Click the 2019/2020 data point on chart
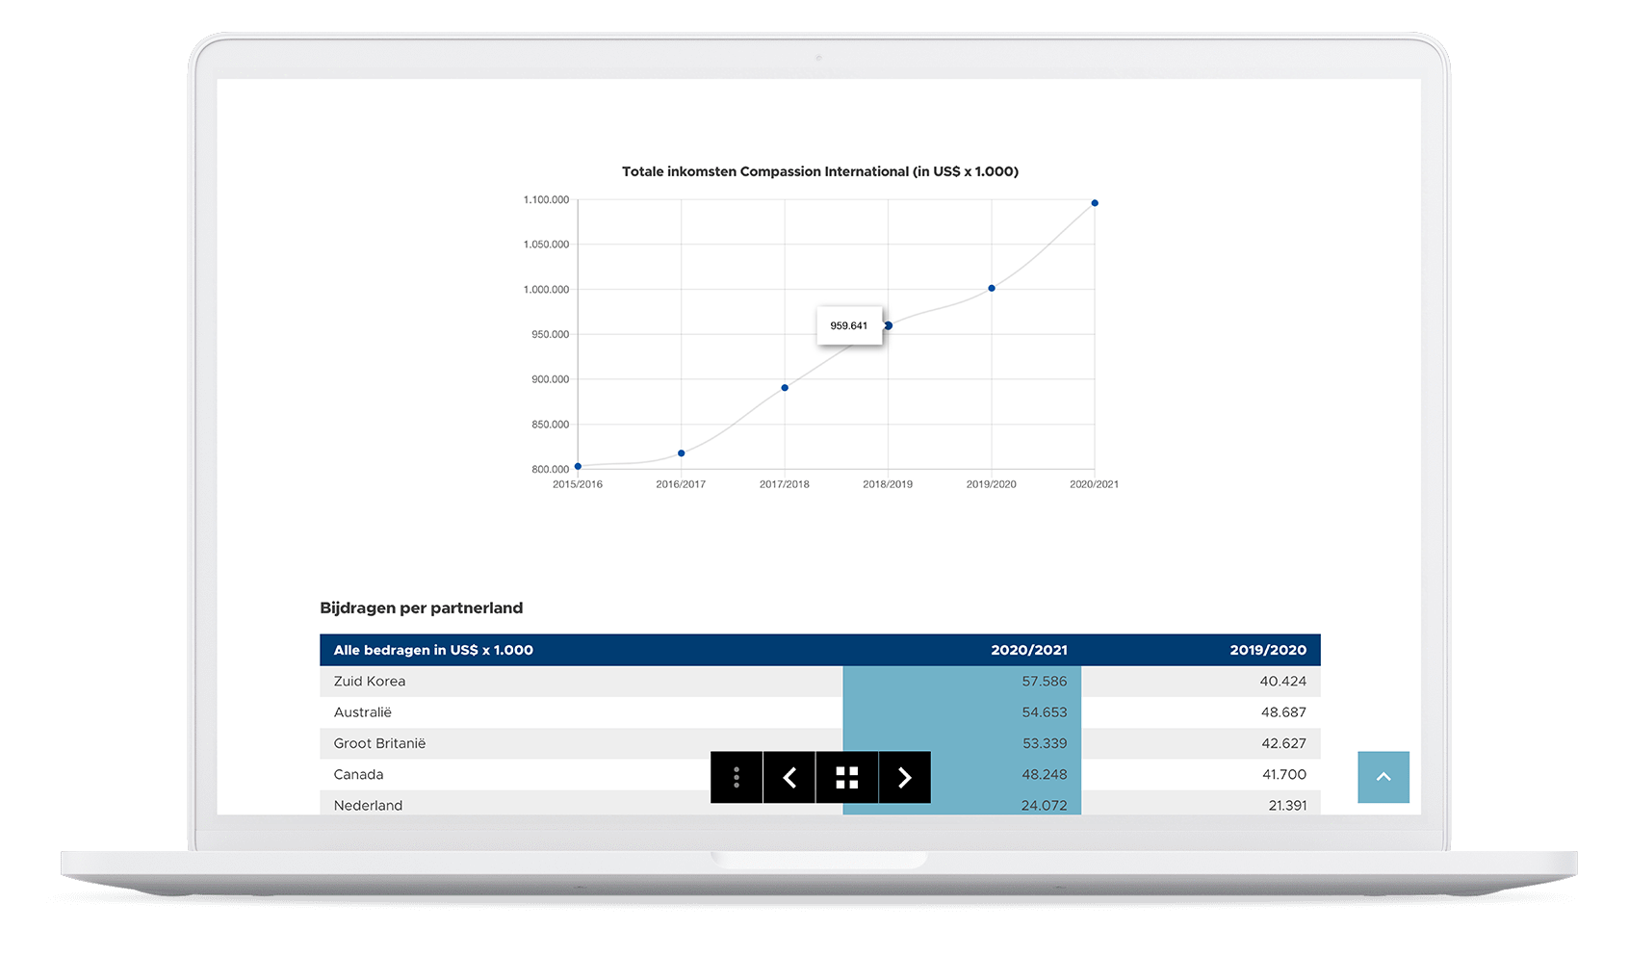Viewport: 1629px width, 956px height. pos(992,288)
